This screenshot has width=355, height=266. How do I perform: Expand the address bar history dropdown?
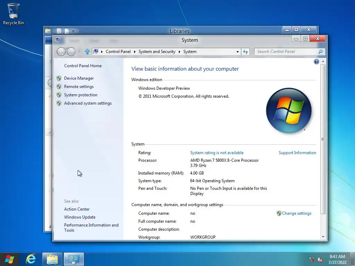(x=237, y=52)
